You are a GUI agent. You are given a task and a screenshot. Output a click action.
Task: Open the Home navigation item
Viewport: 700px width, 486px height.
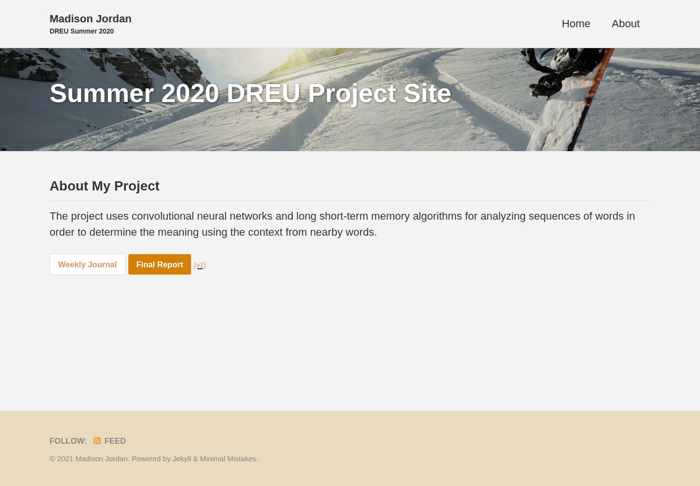coord(576,24)
